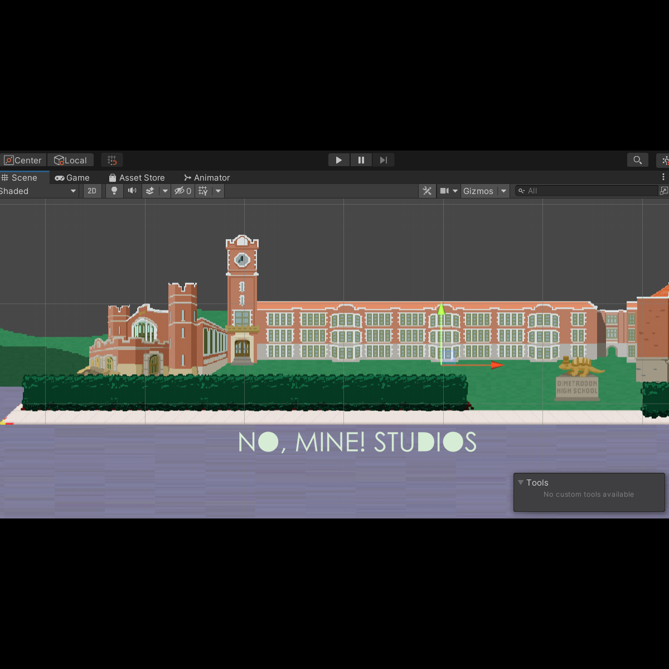Click the Center pivot mode button

[x=23, y=160]
